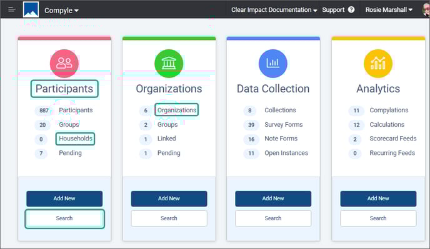The image size is (430, 249).
Task: Click the 20 groups count badge
Action: pos(42,125)
